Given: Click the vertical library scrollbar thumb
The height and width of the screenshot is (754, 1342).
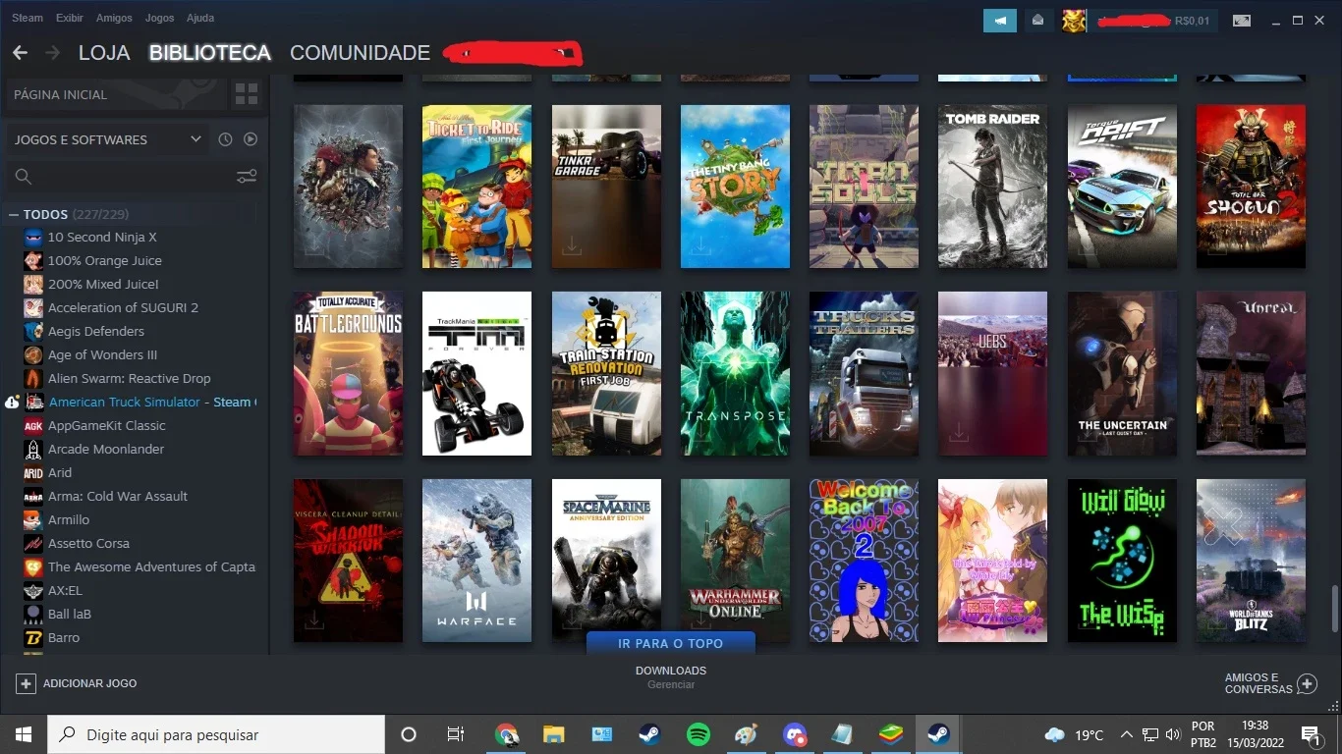Looking at the screenshot, I should [1334, 609].
